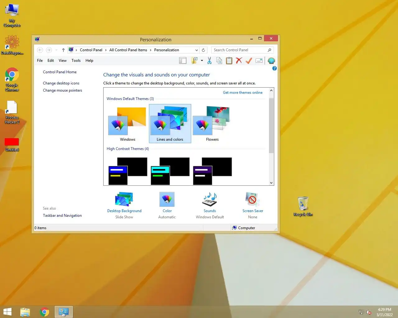Select the Lines and colors theme
This screenshot has height=318, width=398.
click(x=170, y=124)
